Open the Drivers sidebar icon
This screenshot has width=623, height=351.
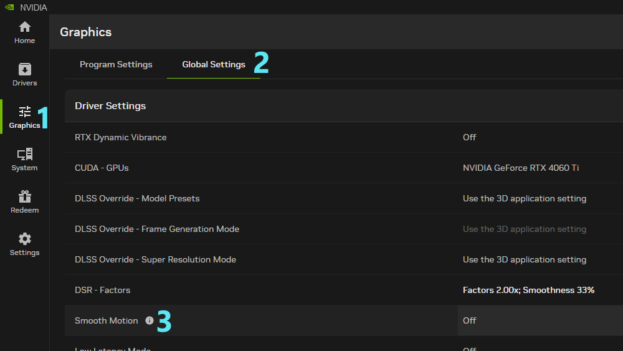pos(25,69)
